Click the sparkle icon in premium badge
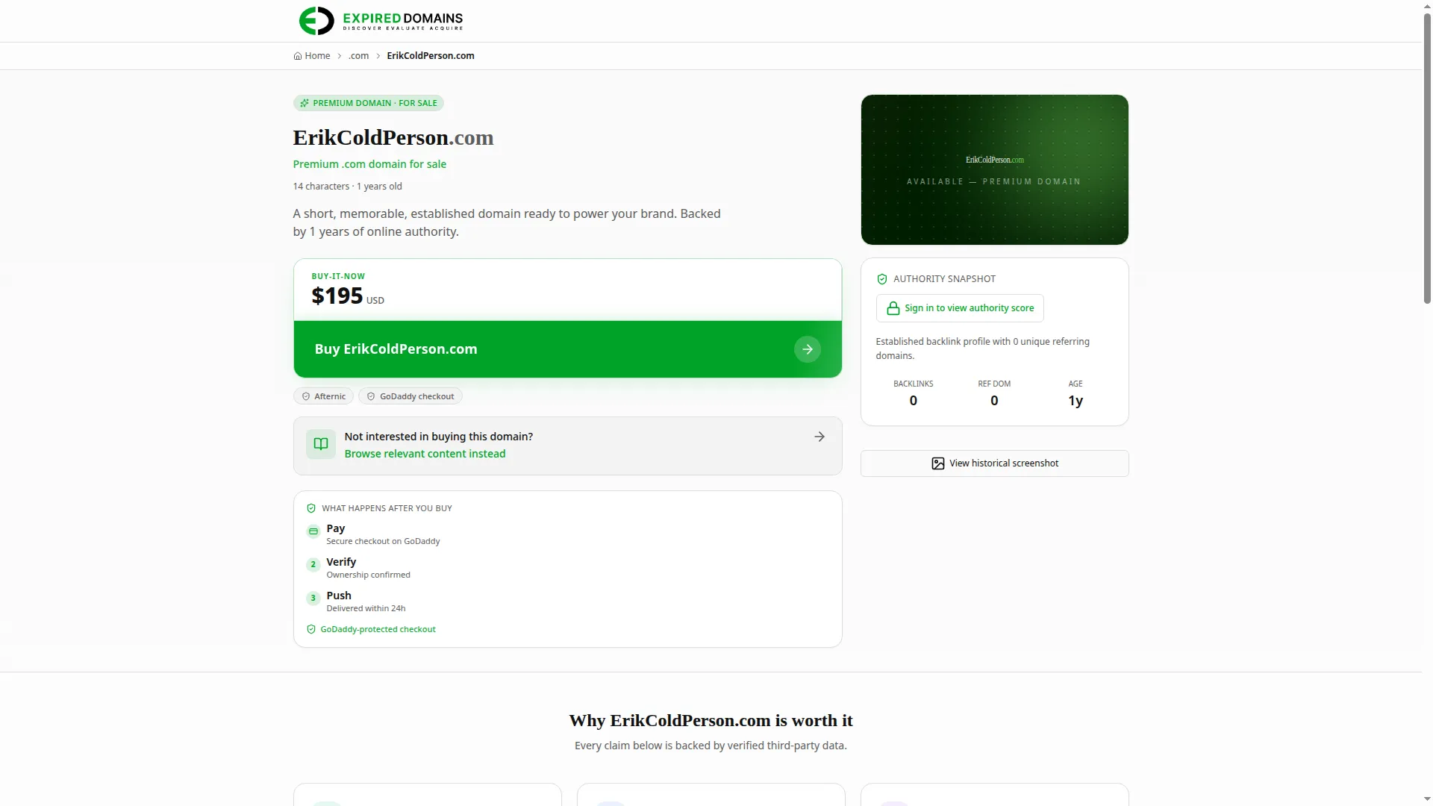The image size is (1433, 806). [305, 103]
